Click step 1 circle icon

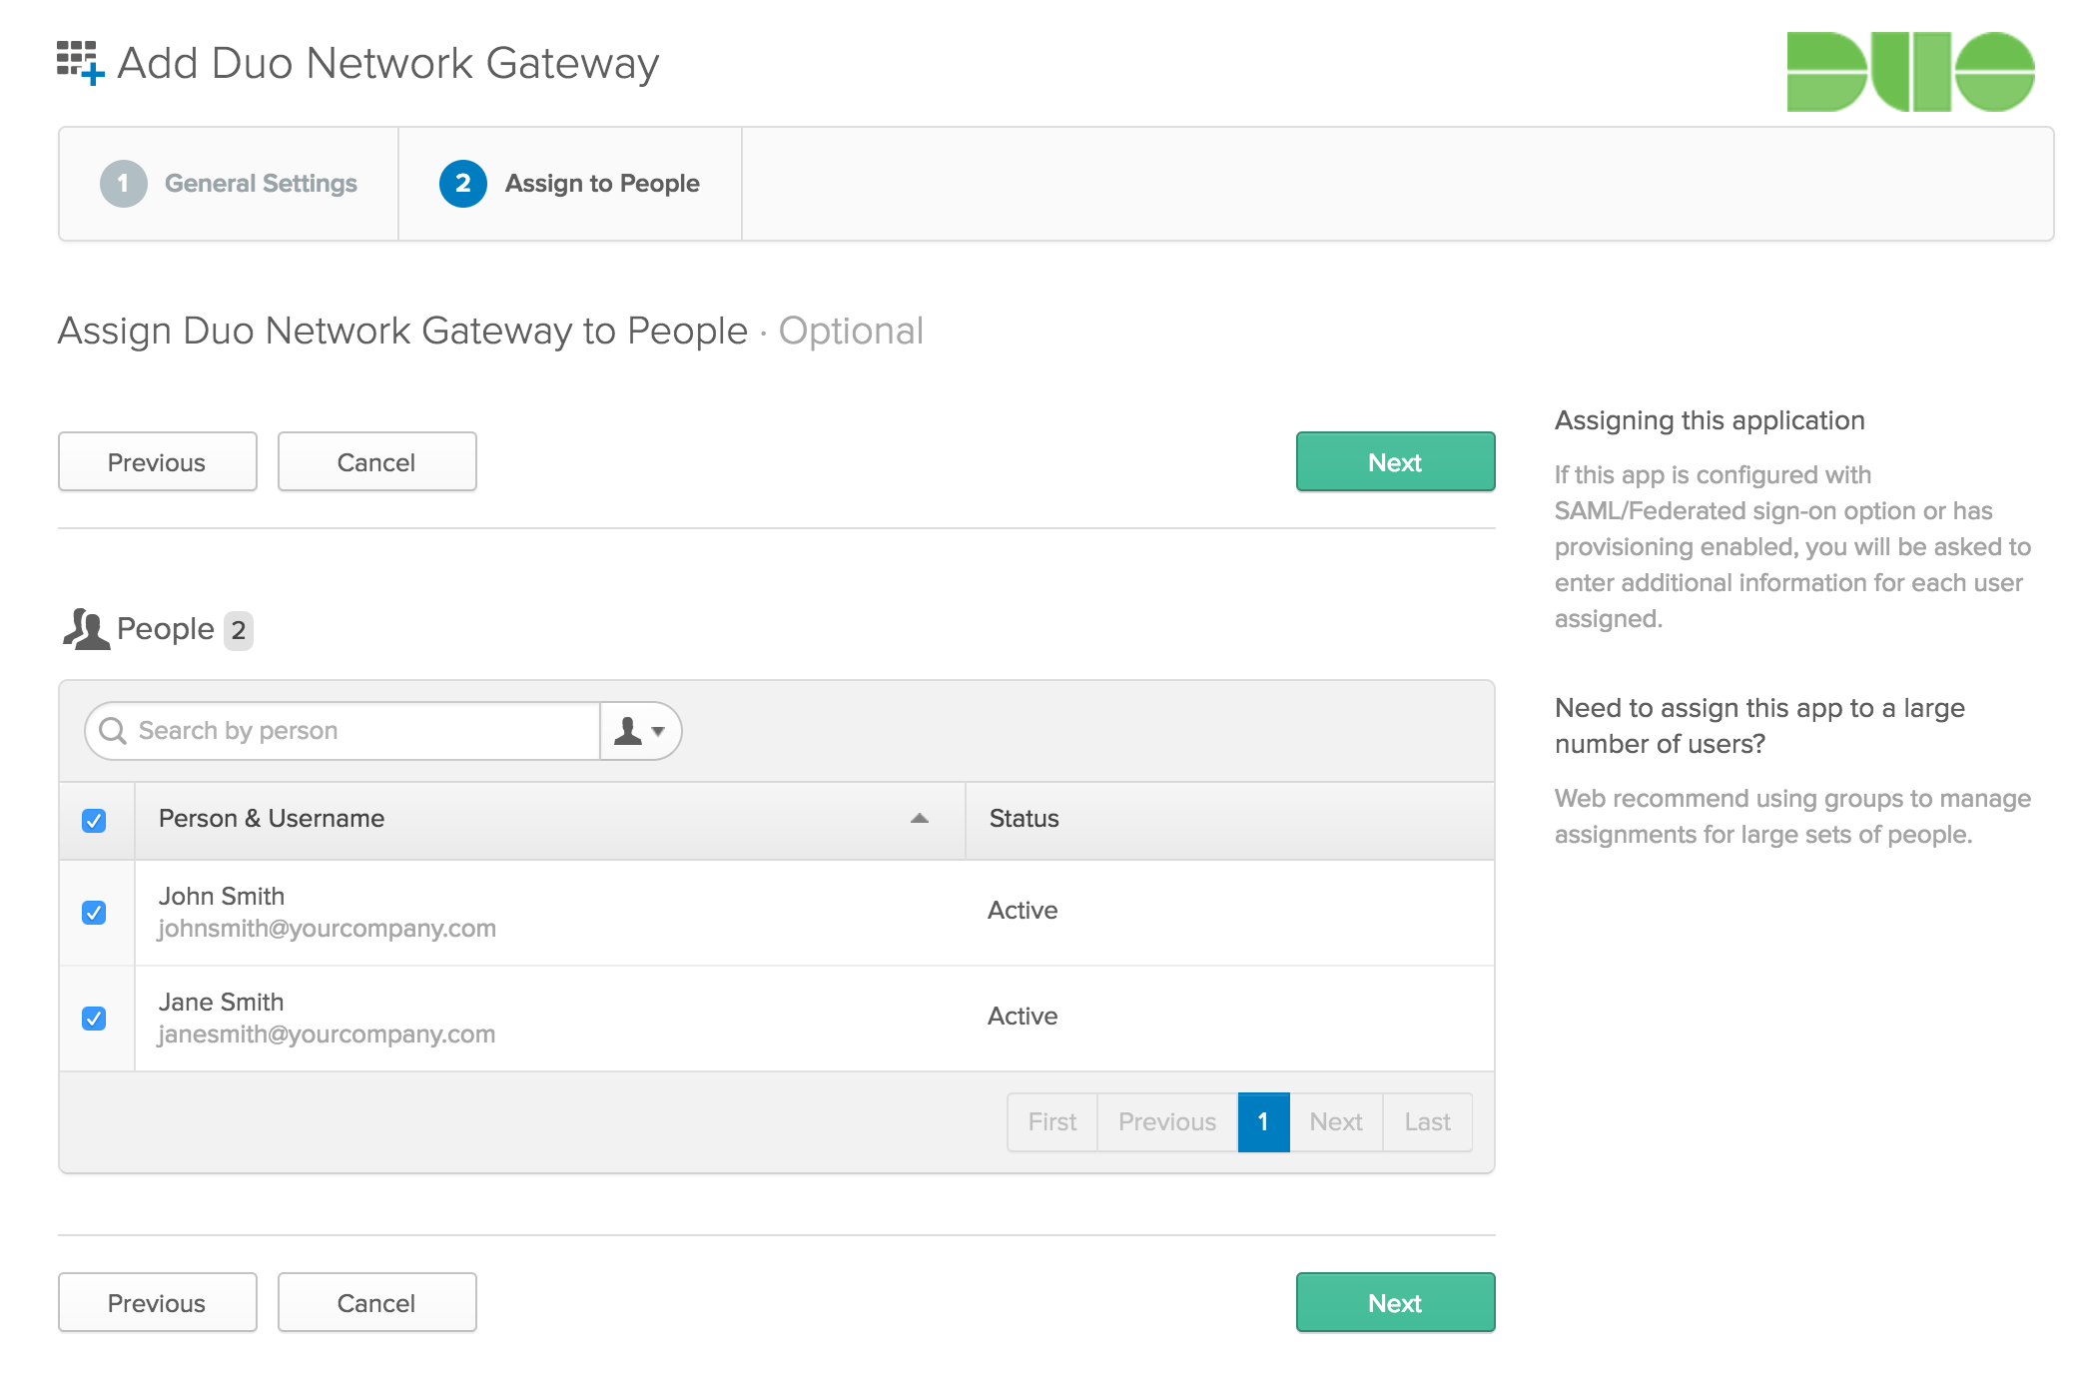(123, 184)
